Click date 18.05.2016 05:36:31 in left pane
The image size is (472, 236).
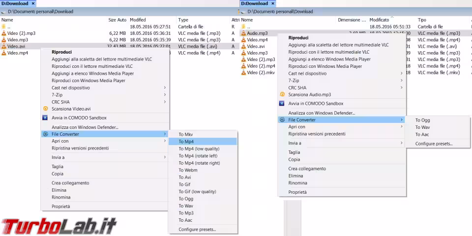tap(150, 33)
